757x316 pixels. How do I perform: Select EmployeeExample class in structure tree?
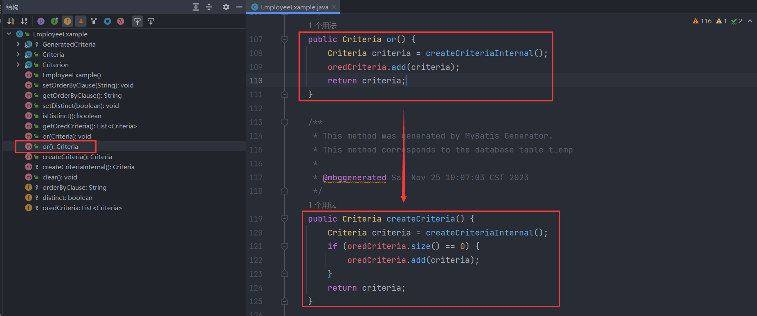[60, 34]
